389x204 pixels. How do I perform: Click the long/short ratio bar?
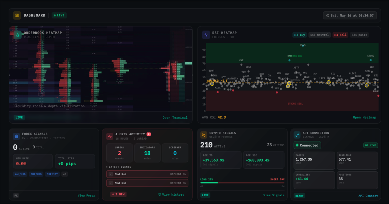(x=242, y=183)
